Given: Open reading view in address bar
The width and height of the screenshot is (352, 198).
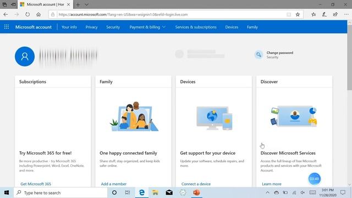Looking at the screenshot, I should 289,14.
